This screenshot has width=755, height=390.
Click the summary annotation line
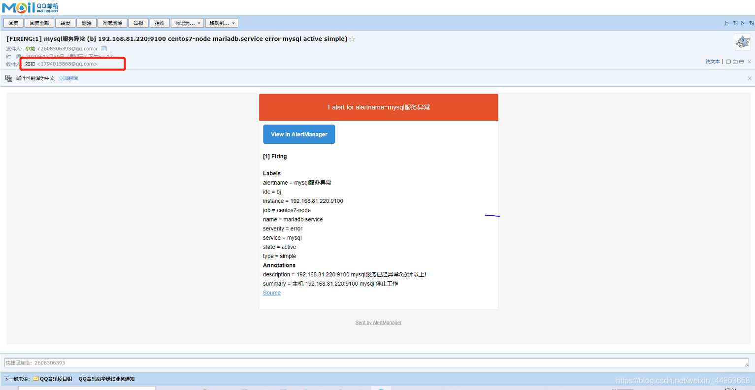tap(330, 284)
